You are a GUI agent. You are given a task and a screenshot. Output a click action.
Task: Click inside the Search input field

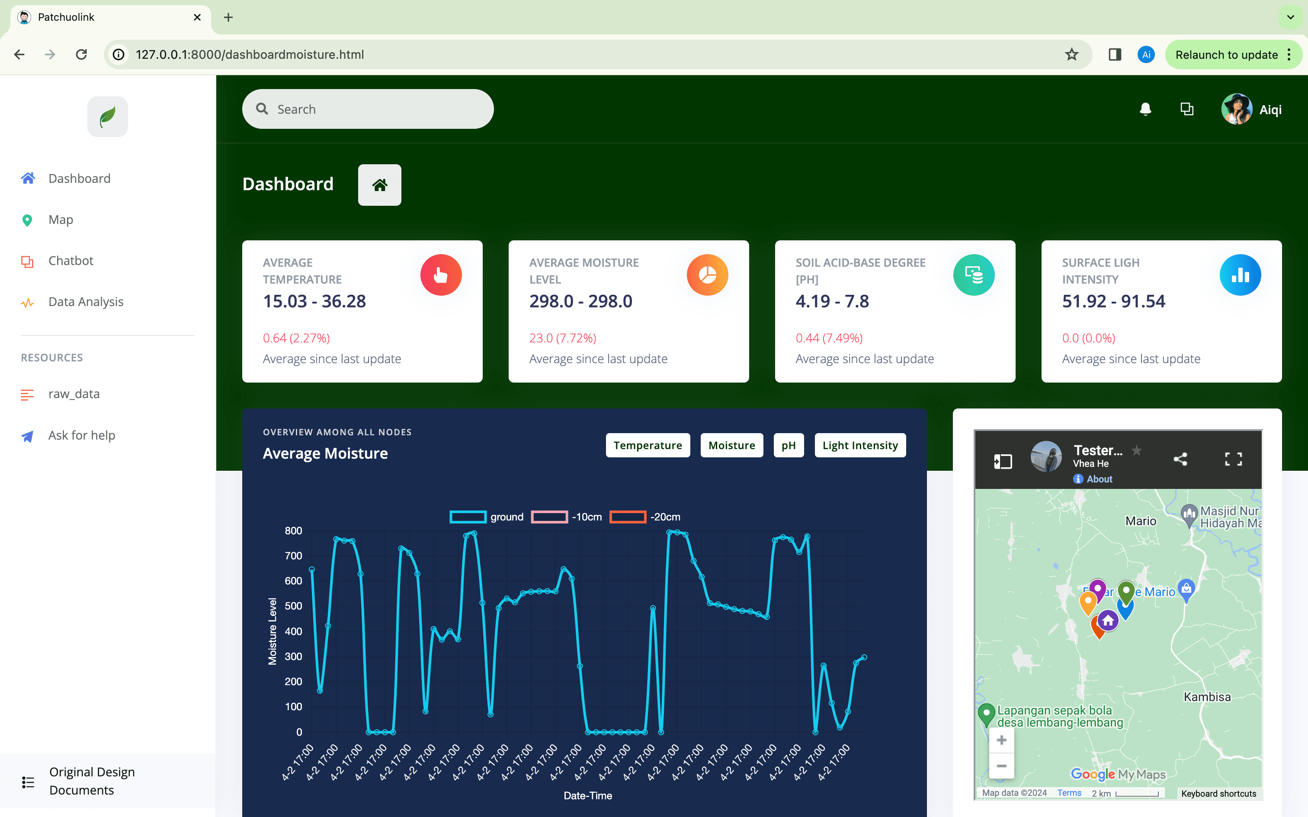(368, 109)
